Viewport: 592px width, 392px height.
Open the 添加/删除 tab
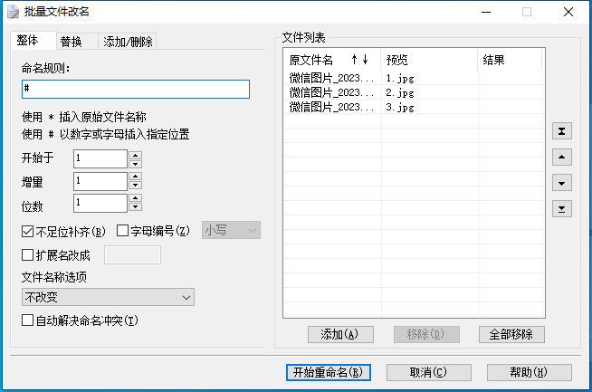[128, 42]
